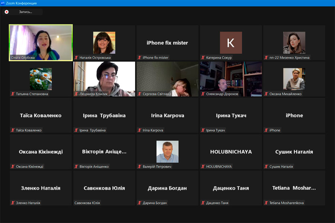
Task: Click Сергєєва Світлана's video feed
Action: coord(167,79)
